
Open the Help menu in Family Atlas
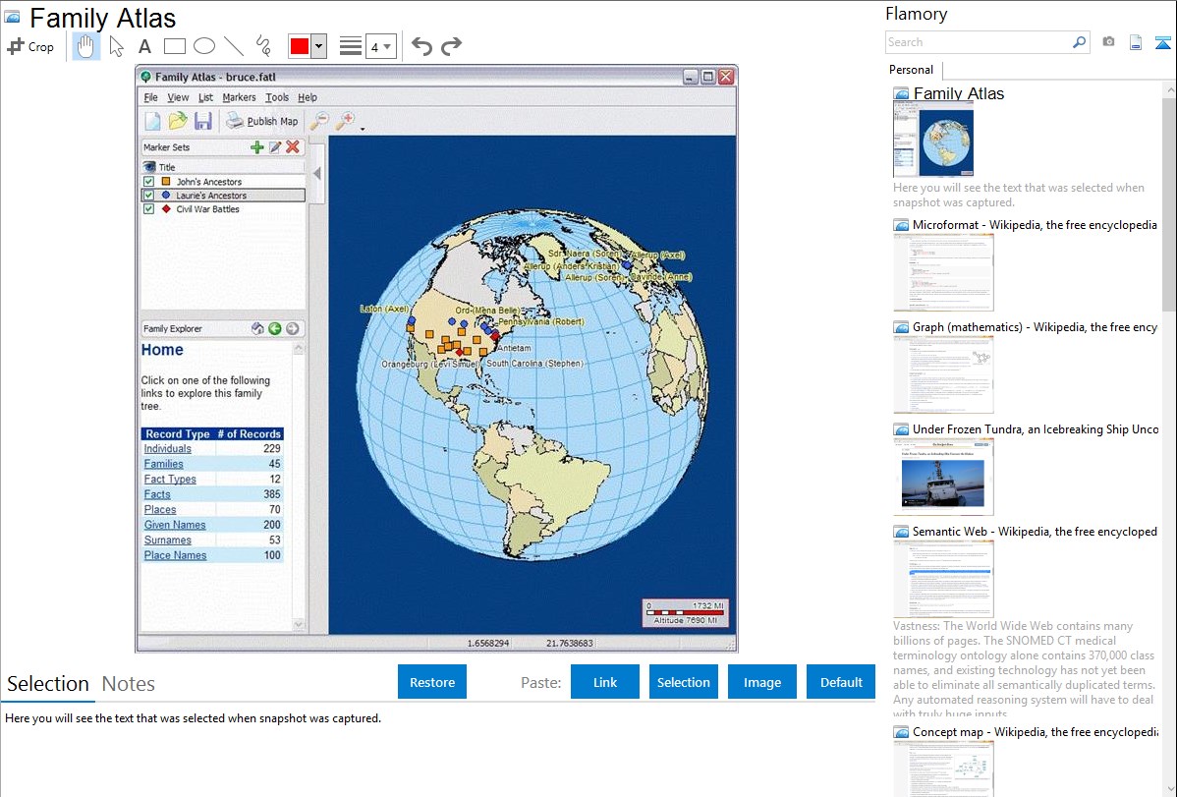307,97
